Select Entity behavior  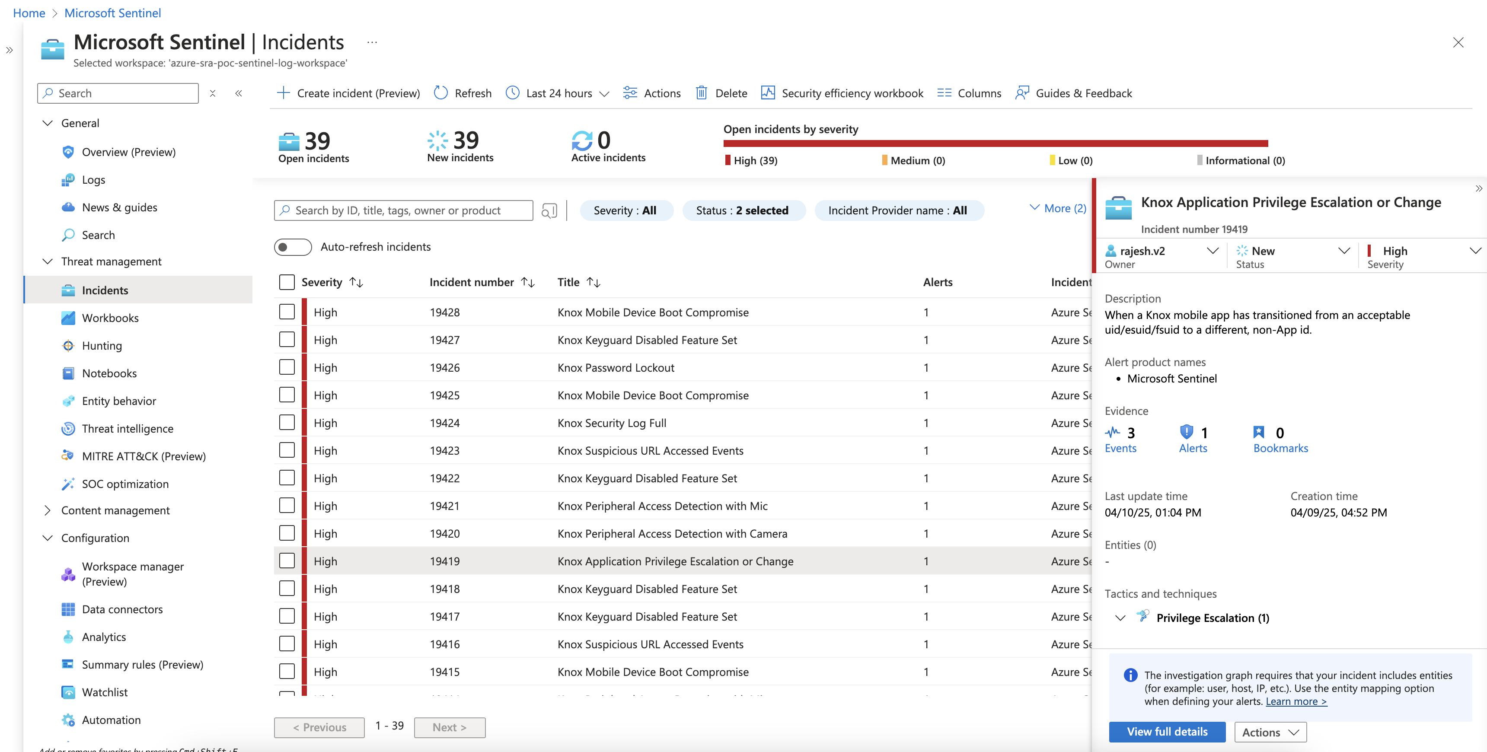coord(118,401)
